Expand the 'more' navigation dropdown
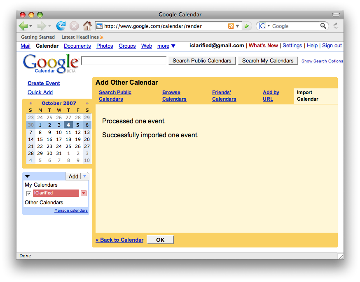 [166, 46]
